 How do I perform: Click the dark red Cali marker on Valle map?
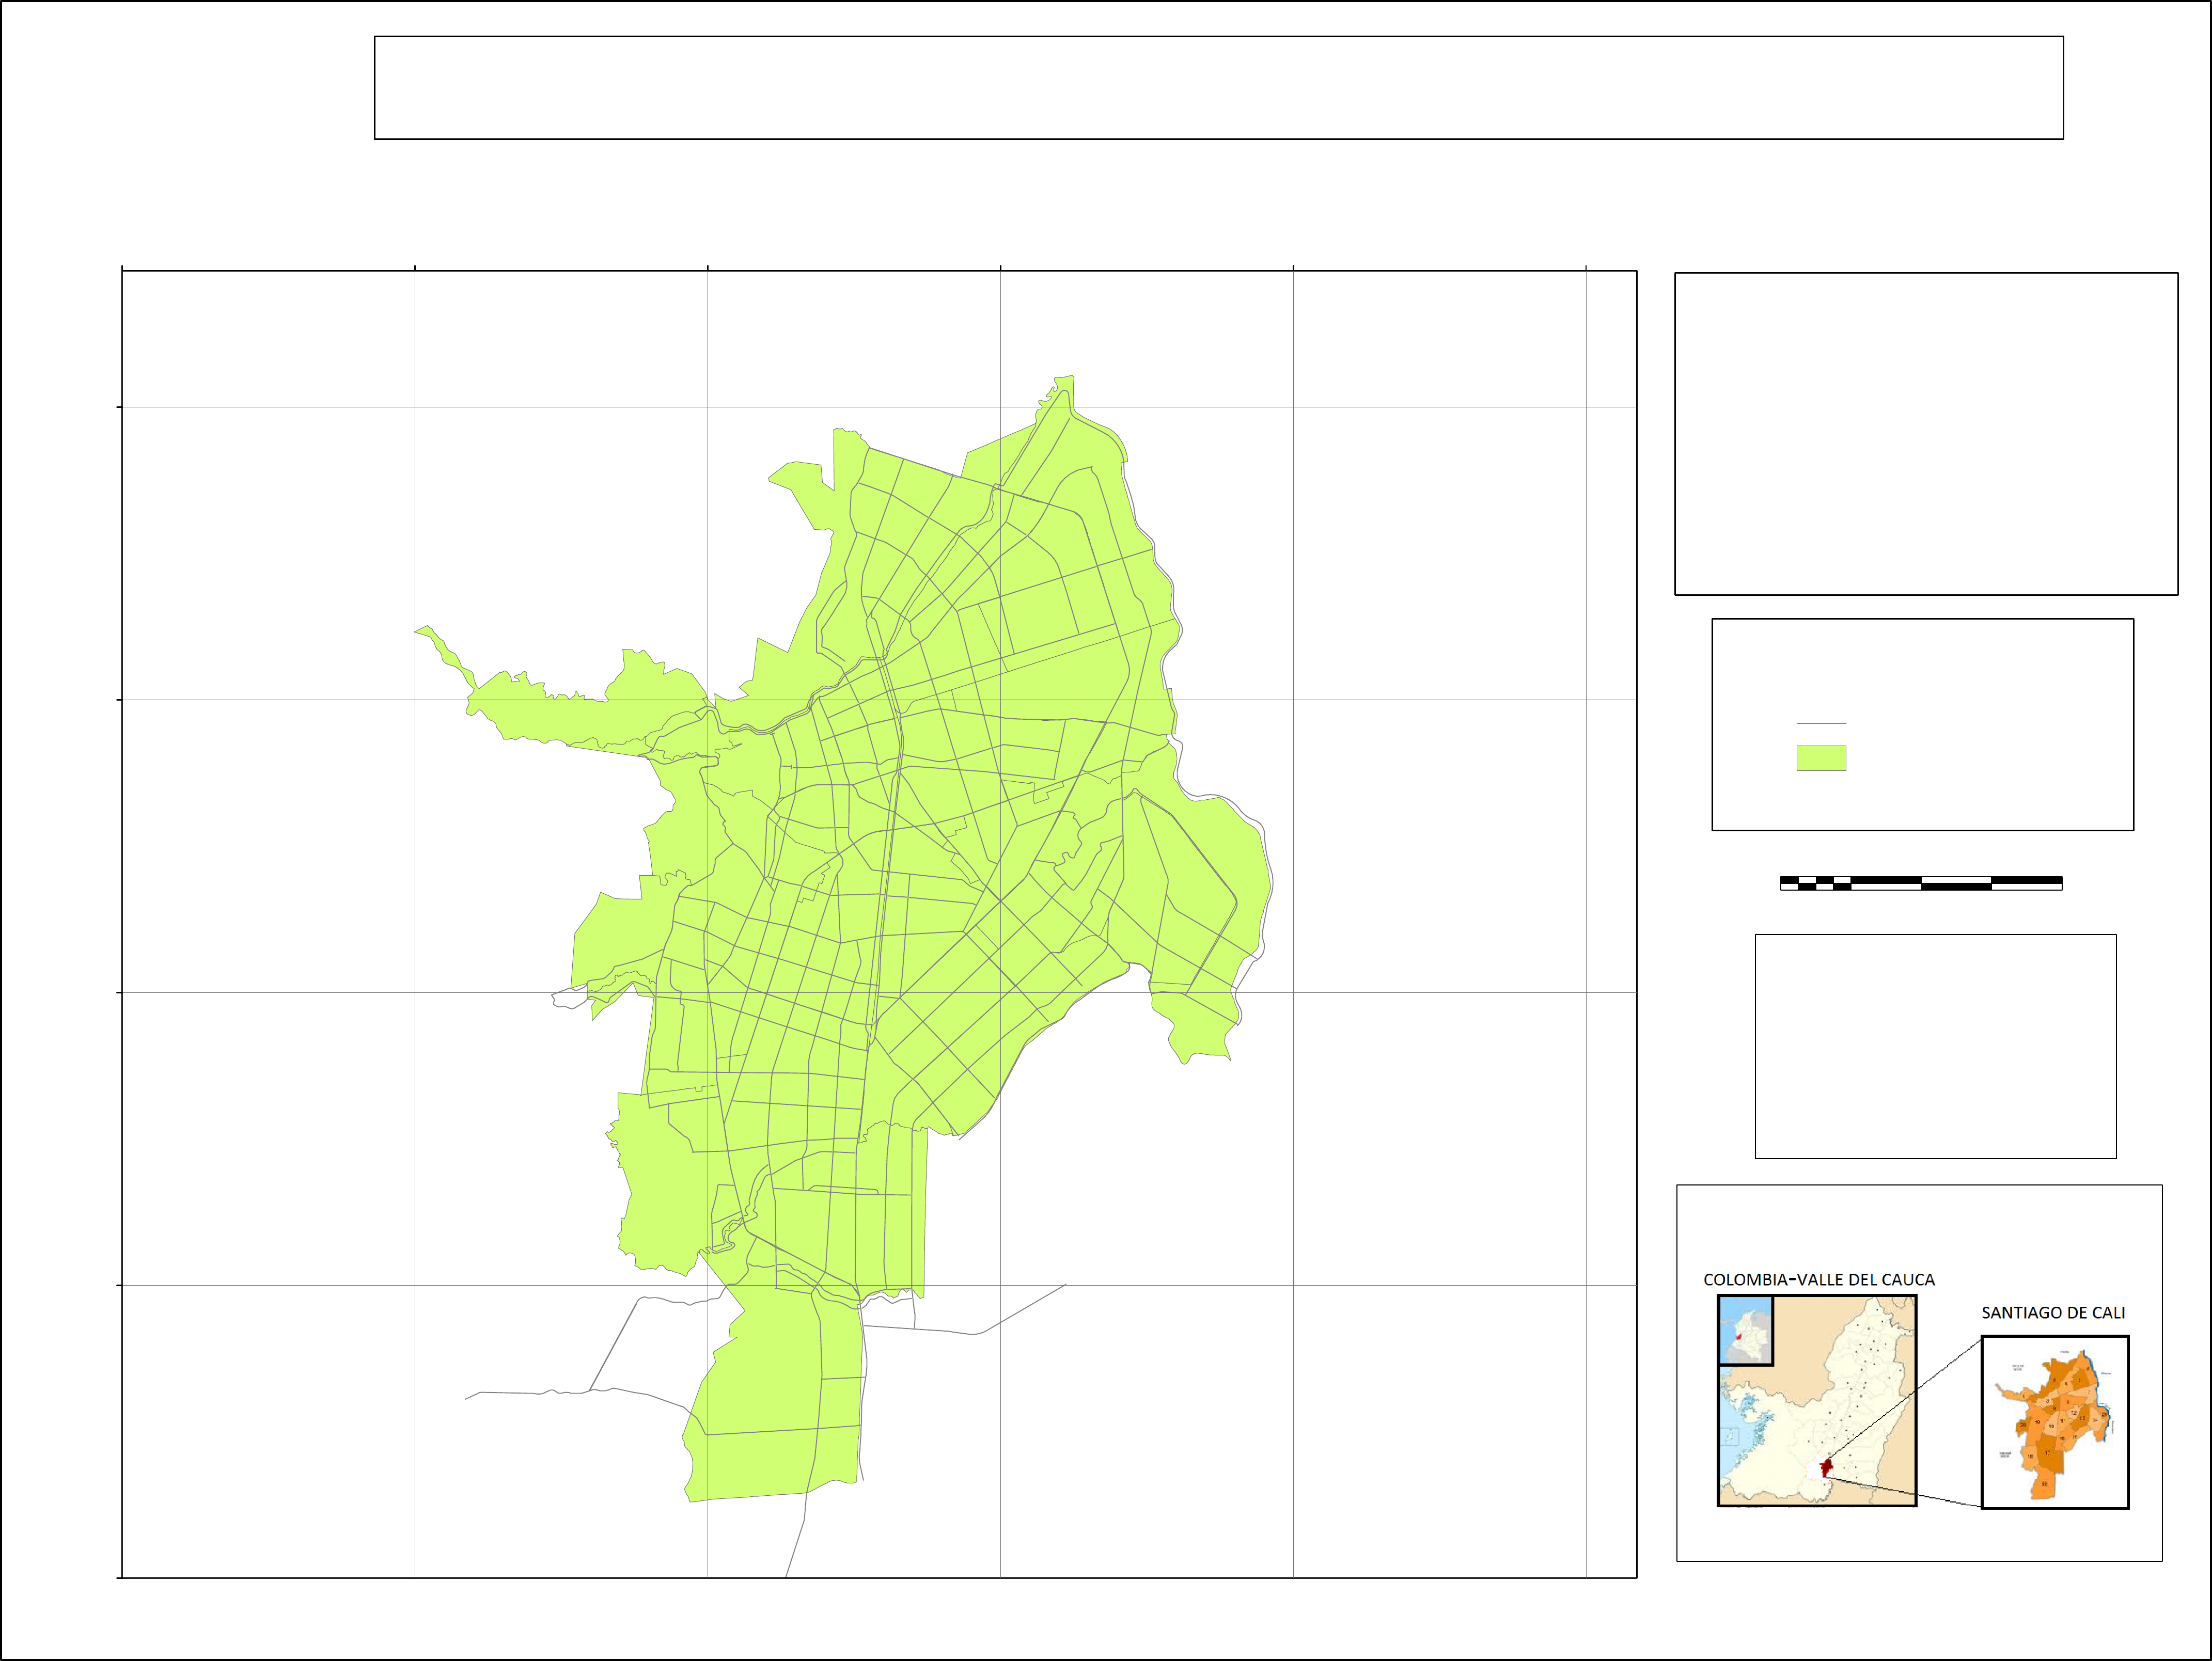pos(1827,1468)
